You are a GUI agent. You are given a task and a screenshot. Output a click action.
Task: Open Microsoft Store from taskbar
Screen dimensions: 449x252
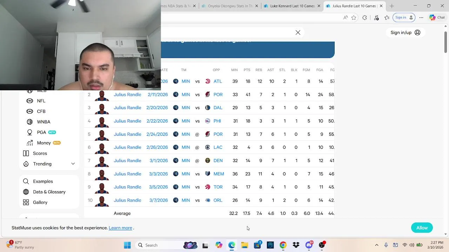(257, 245)
